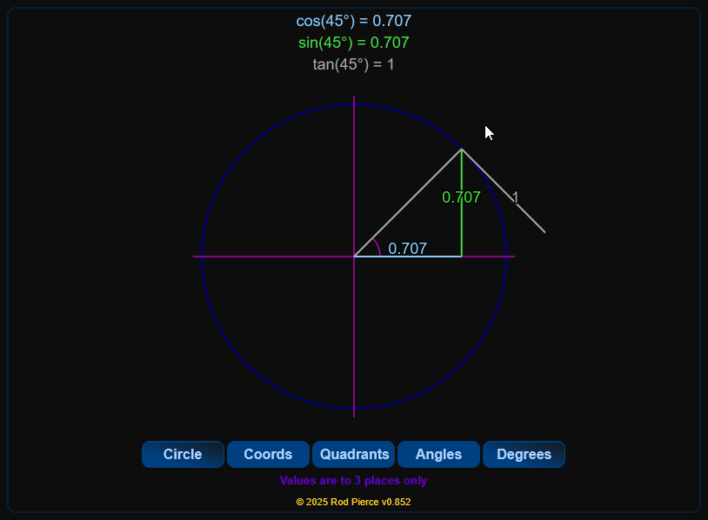This screenshot has height=520, width=708.
Task: Click the sin(45°) = 0.707 readout
Action: (x=353, y=43)
